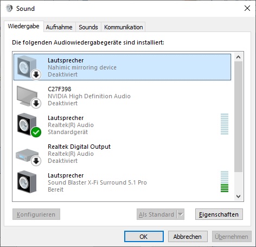The height and width of the screenshot is (247, 256).
Task: Click the vertical scrollbar thumb in the device list
Action: point(238,117)
